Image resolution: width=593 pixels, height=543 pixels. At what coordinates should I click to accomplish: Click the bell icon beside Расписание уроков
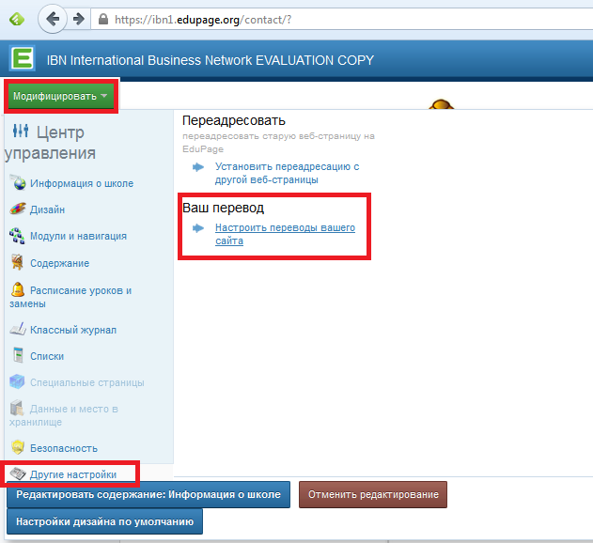pos(18,289)
